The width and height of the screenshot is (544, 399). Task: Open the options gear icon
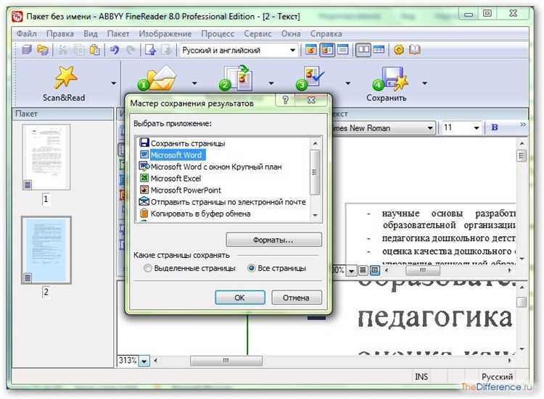click(x=399, y=50)
